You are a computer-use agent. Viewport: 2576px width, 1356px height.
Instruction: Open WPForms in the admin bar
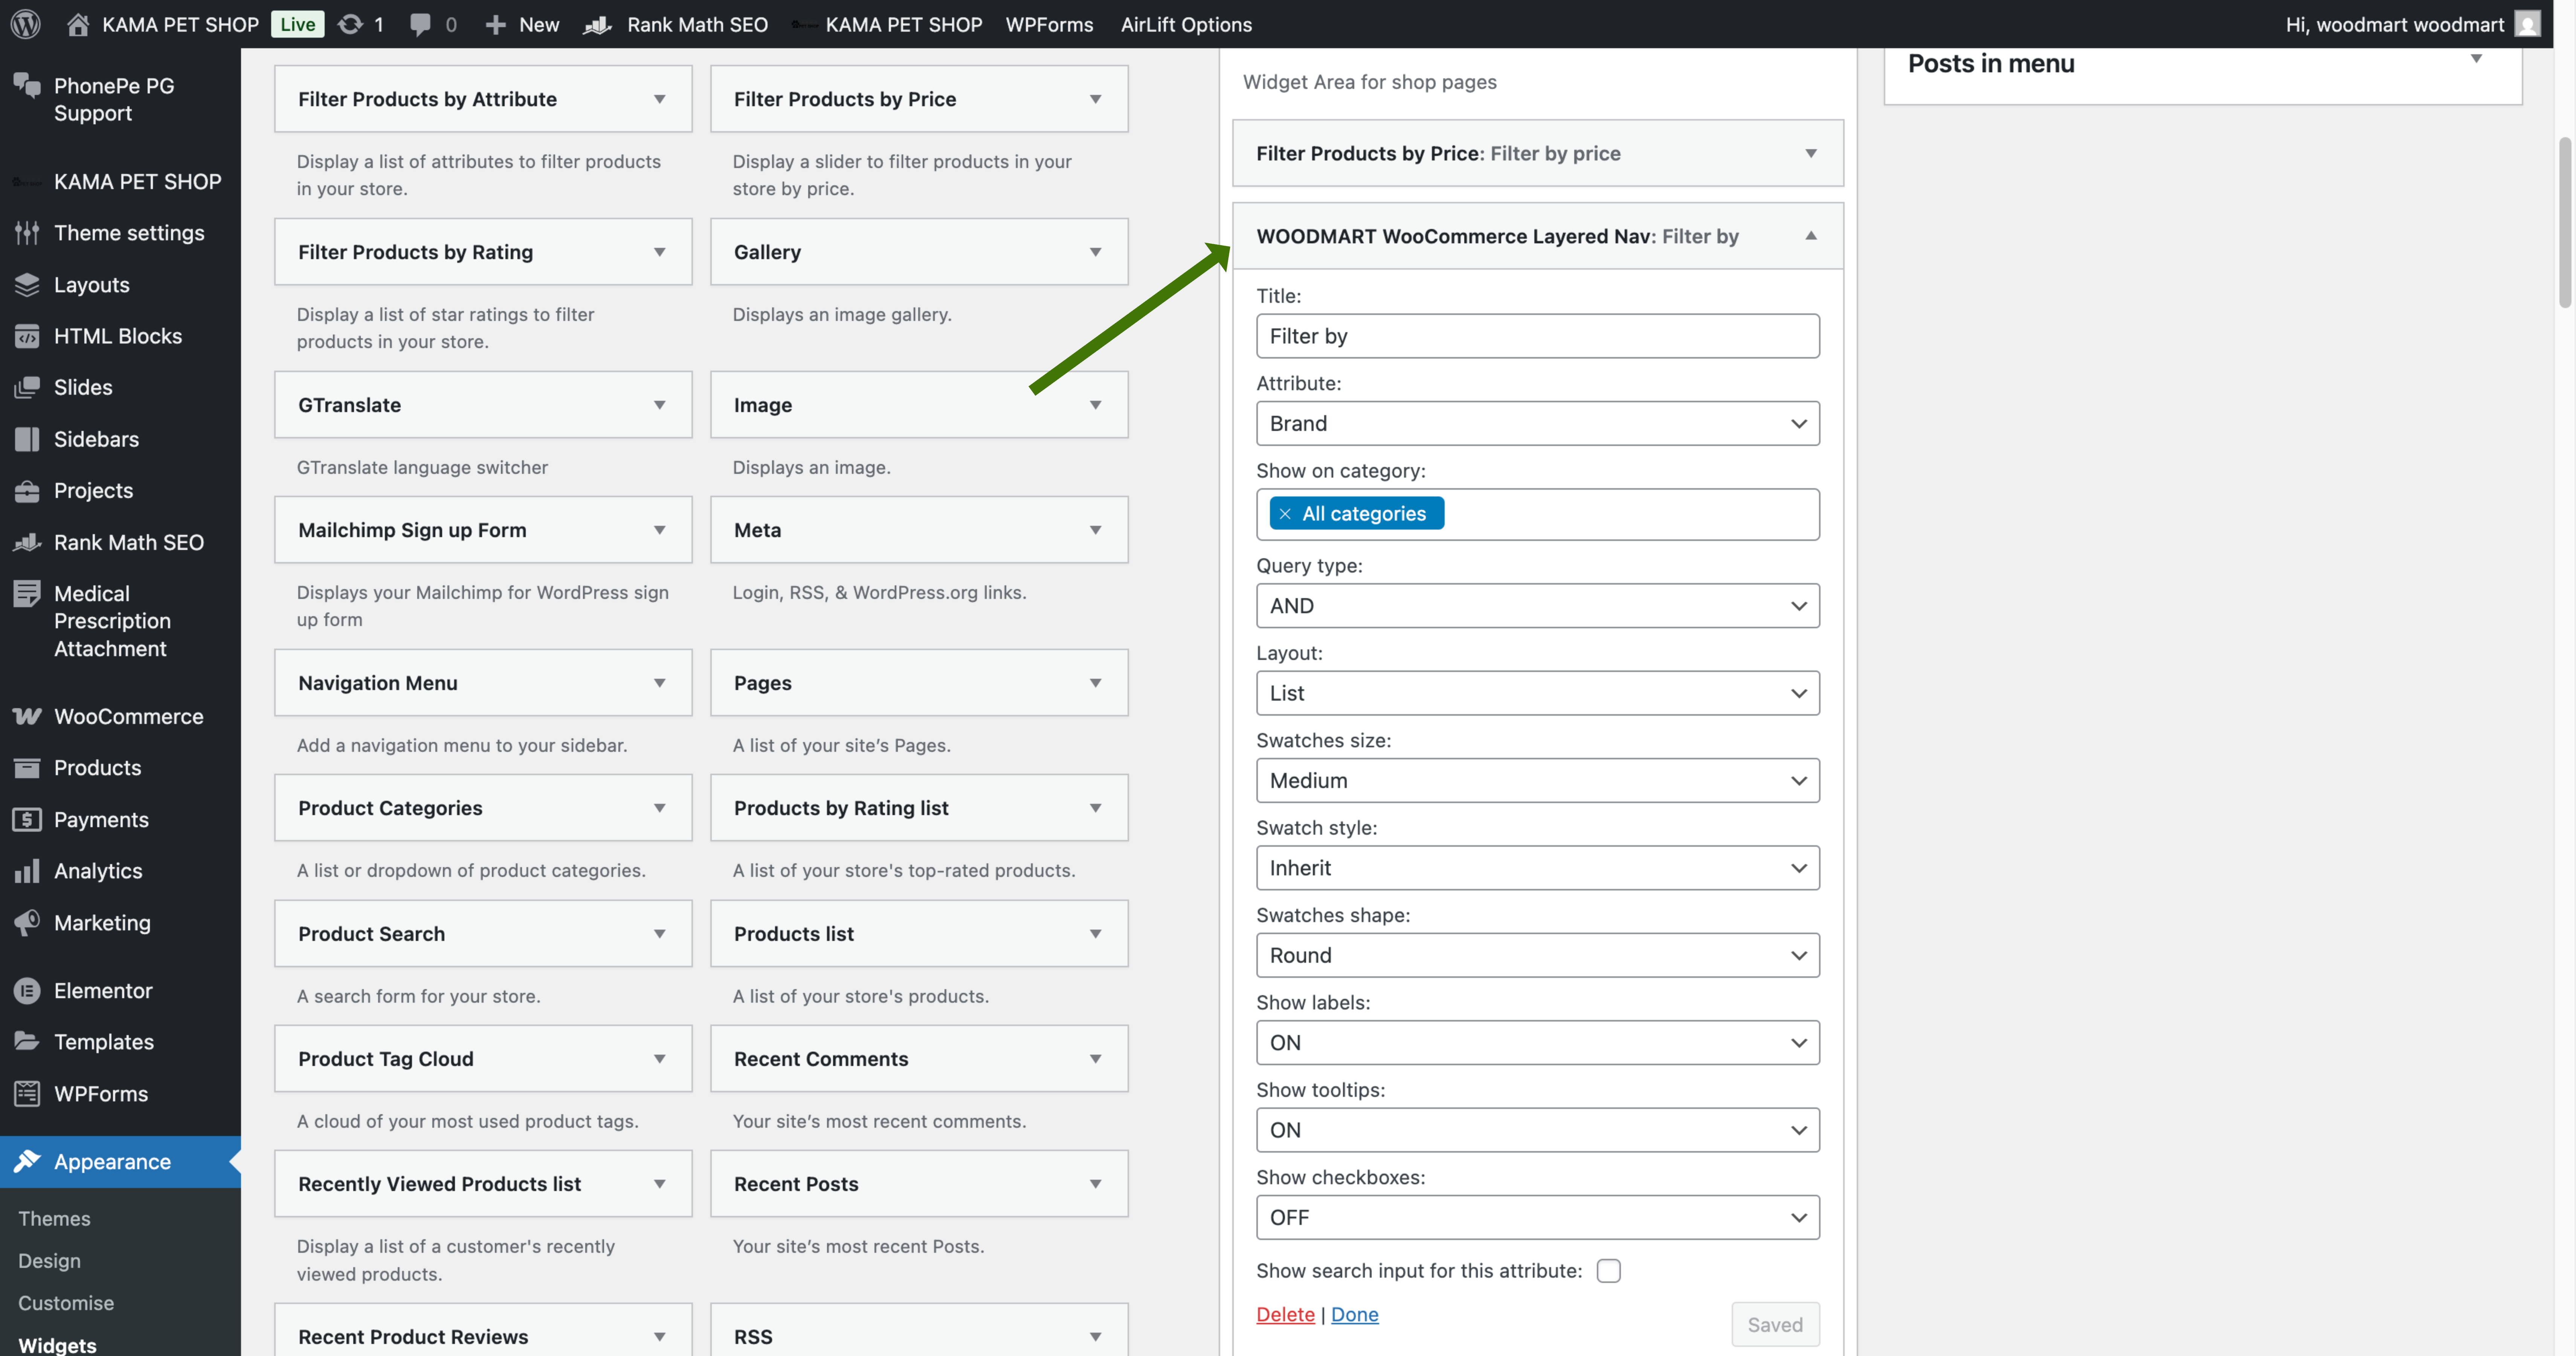[1049, 24]
